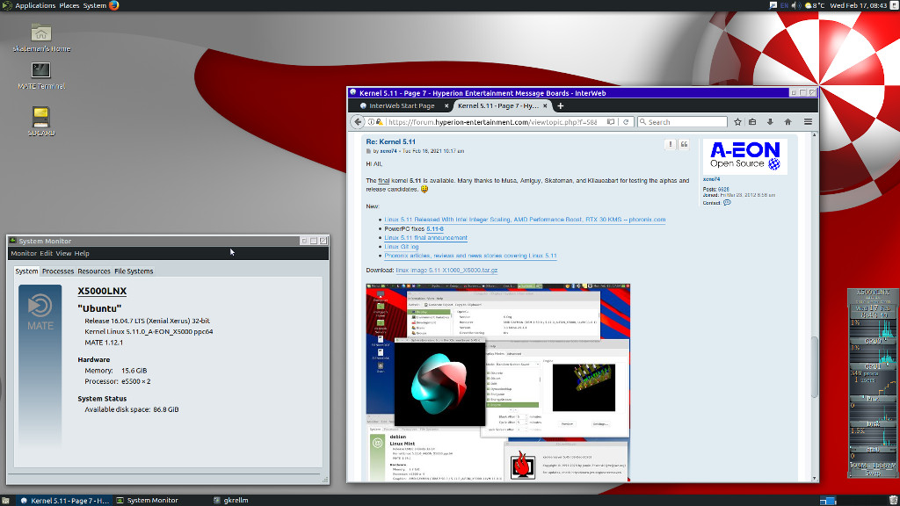Viewport: 900px width, 506px height.
Task: Open Monitor menu in System Monitor
Action: tap(24, 253)
